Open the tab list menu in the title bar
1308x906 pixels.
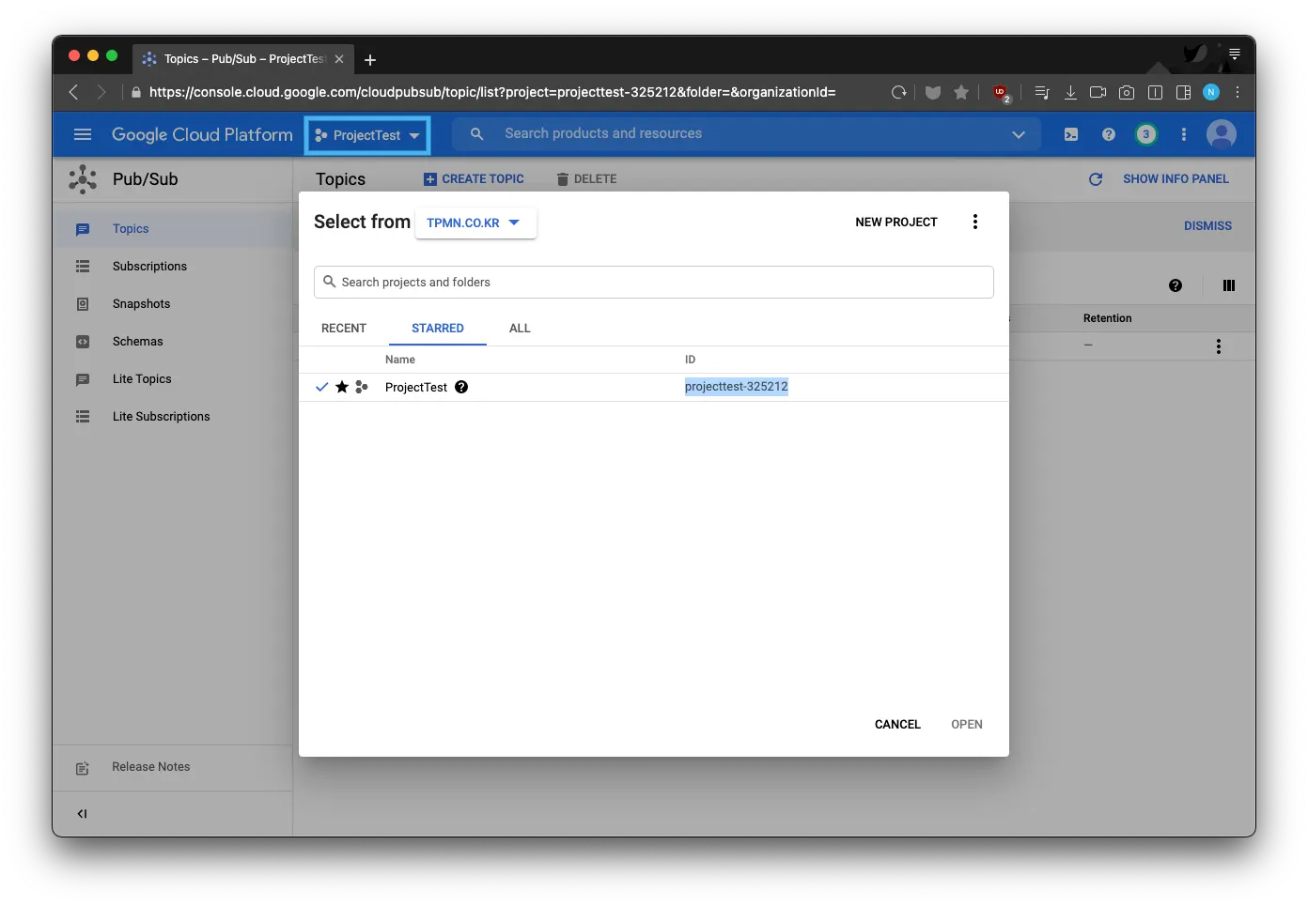(x=1235, y=54)
